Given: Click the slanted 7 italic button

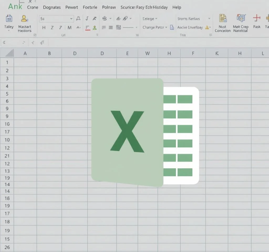Looking at the screenshot, I should (x=60, y=28).
